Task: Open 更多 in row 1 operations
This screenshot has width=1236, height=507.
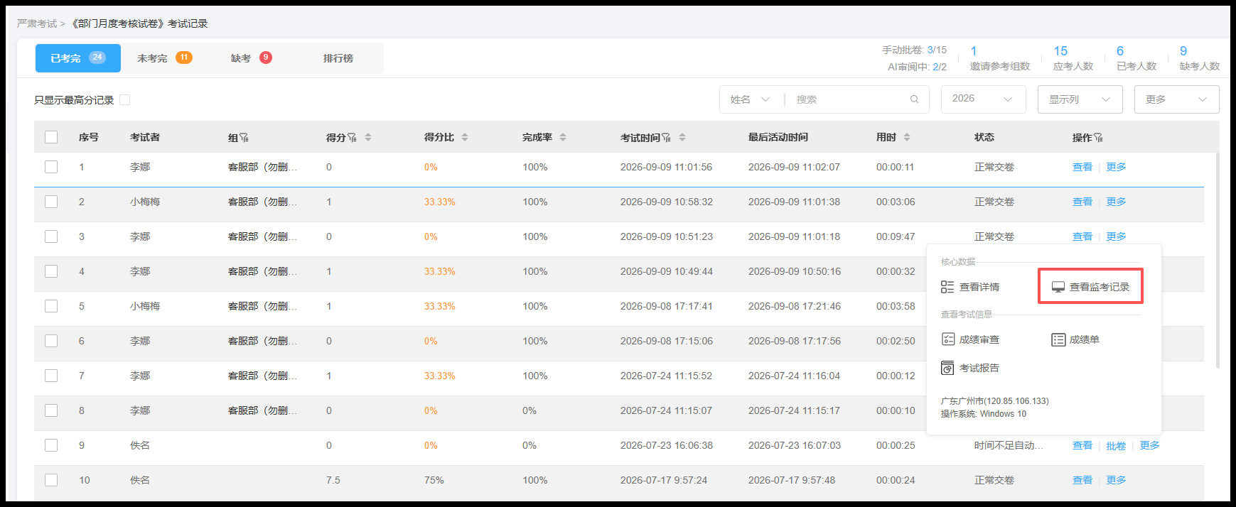Action: pos(1116,167)
